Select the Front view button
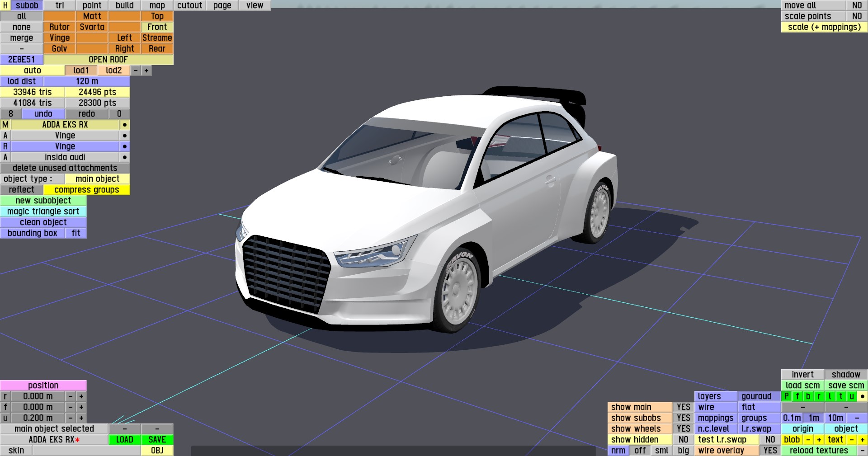The width and height of the screenshot is (868, 456). (157, 27)
